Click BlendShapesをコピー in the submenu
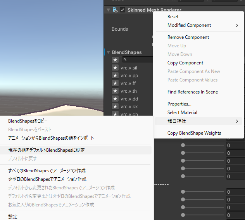This screenshot has height=220, width=245. (x=28, y=121)
